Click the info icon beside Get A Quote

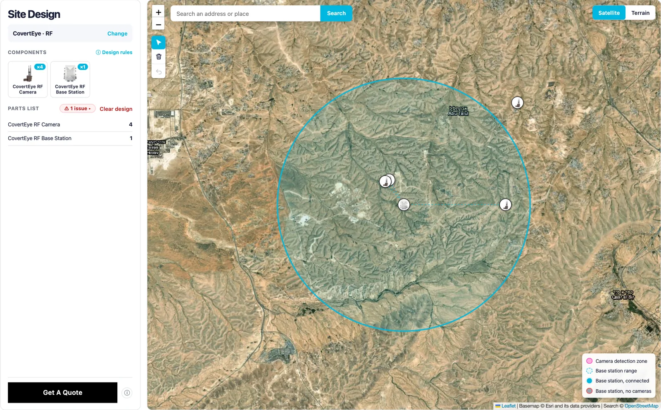[x=127, y=393]
